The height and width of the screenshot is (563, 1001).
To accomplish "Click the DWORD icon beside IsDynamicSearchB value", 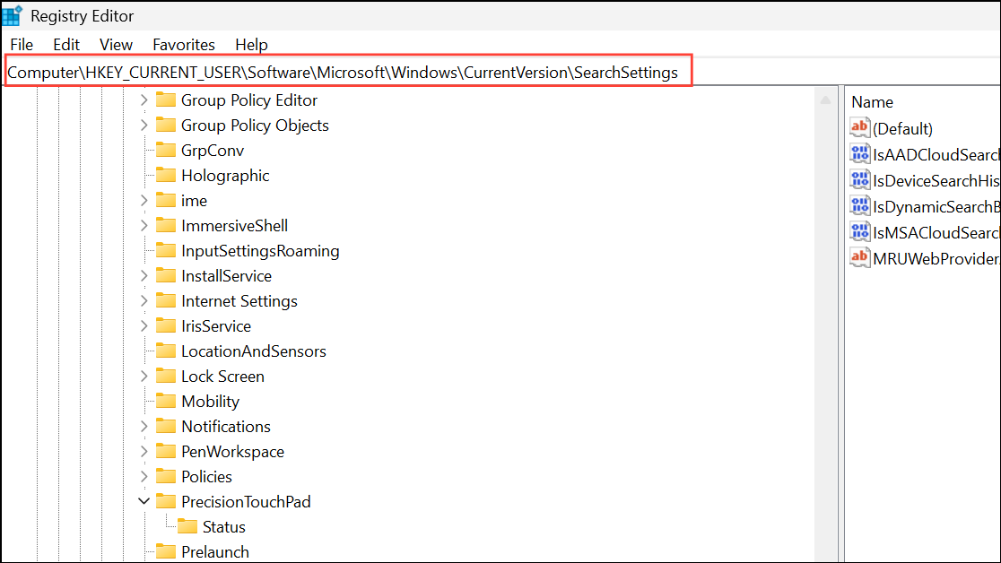I will [x=860, y=206].
